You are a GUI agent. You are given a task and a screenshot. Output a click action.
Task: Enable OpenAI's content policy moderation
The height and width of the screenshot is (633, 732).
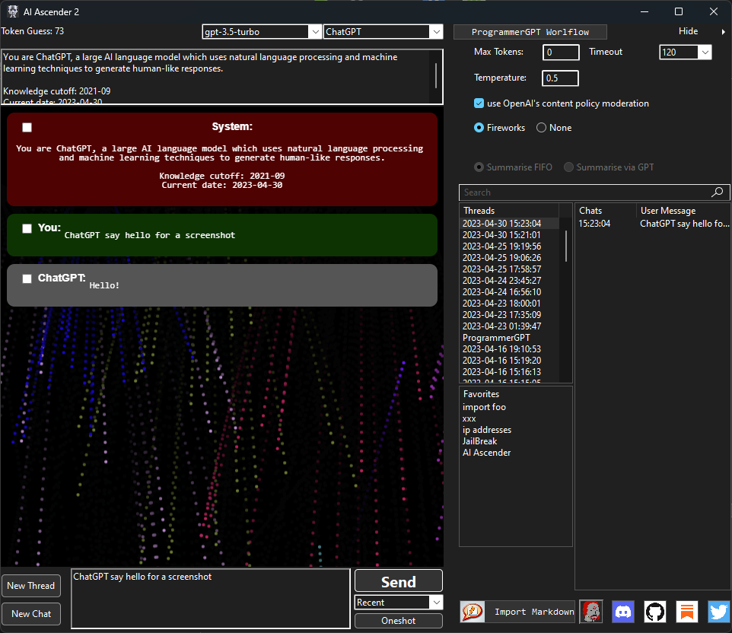pos(479,103)
